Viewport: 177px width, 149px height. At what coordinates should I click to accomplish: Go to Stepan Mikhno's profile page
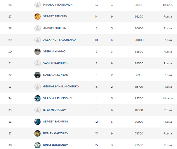(54, 51)
